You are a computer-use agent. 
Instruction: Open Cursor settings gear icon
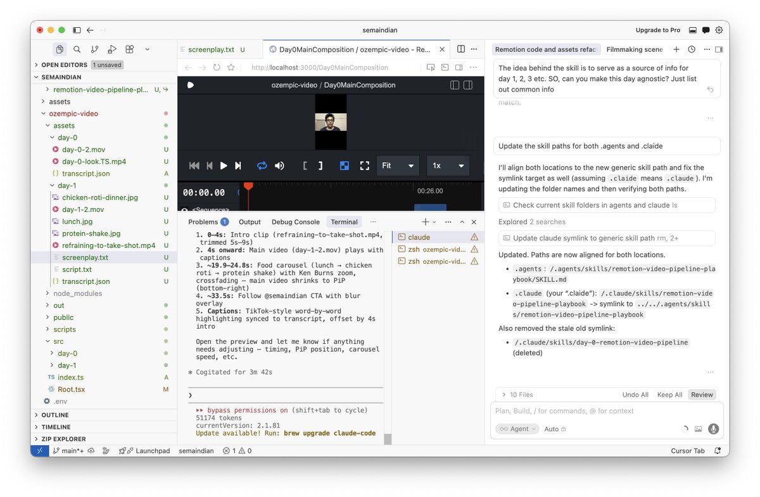(x=719, y=30)
